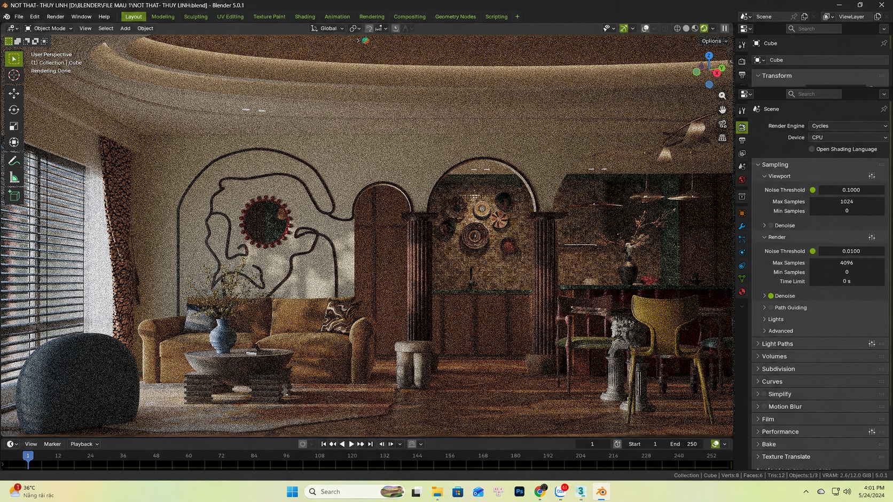The width and height of the screenshot is (893, 502).
Task: Open Blender from the Windows taskbar
Action: (x=601, y=492)
